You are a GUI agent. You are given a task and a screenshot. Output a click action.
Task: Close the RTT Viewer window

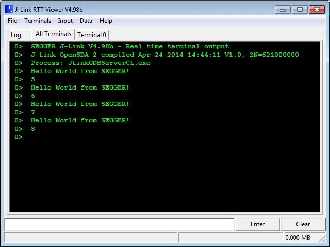click(x=317, y=10)
